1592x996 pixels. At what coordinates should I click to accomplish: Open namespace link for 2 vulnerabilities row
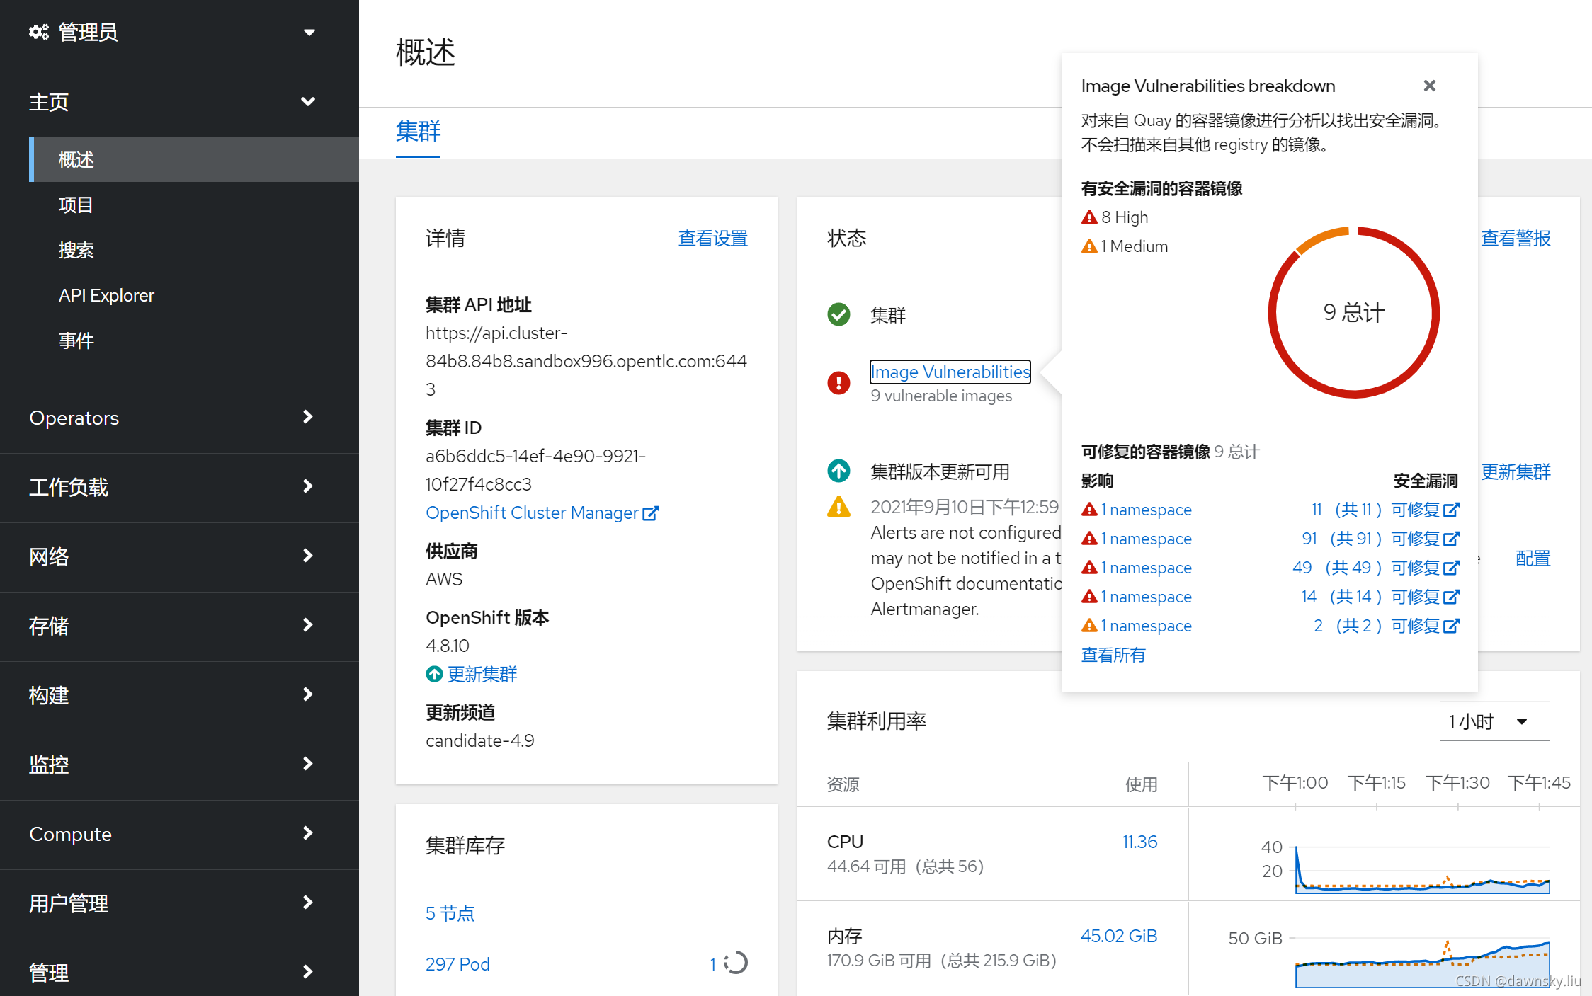[1146, 626]
